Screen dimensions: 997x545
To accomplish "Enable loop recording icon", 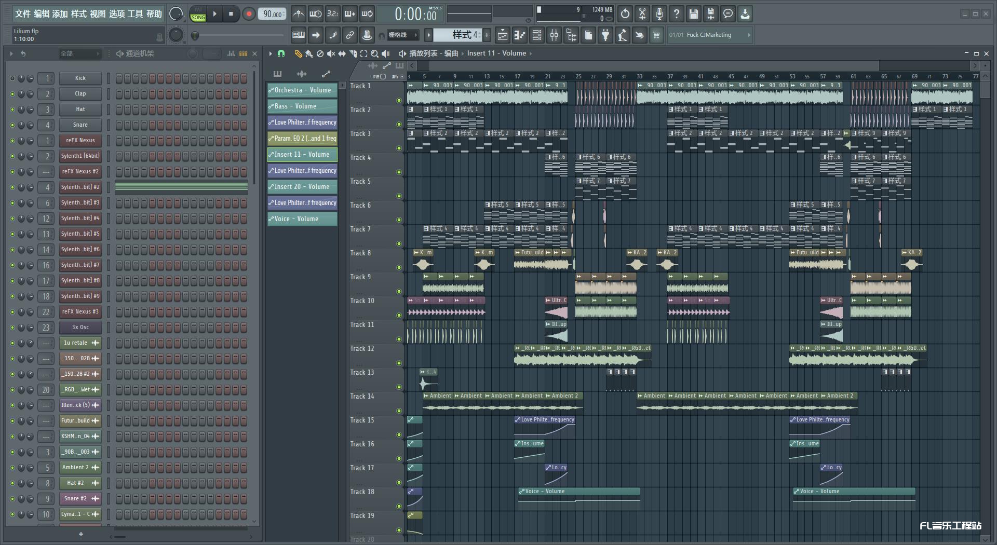I will [368, 14].
